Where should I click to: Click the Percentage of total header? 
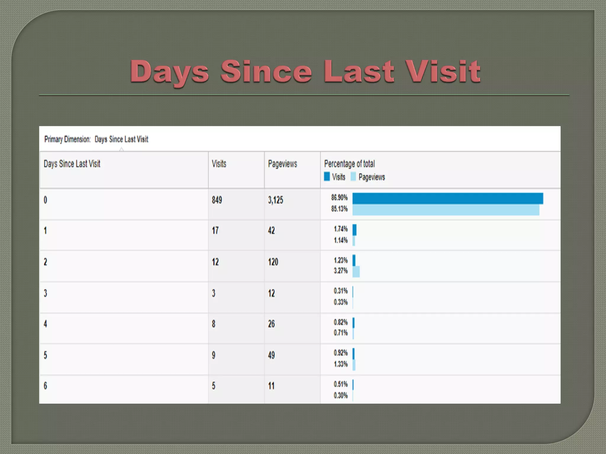pyautogui.click(x=349, y=164)
